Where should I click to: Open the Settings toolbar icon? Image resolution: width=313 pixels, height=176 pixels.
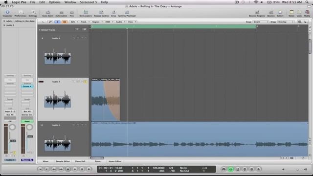33,12
